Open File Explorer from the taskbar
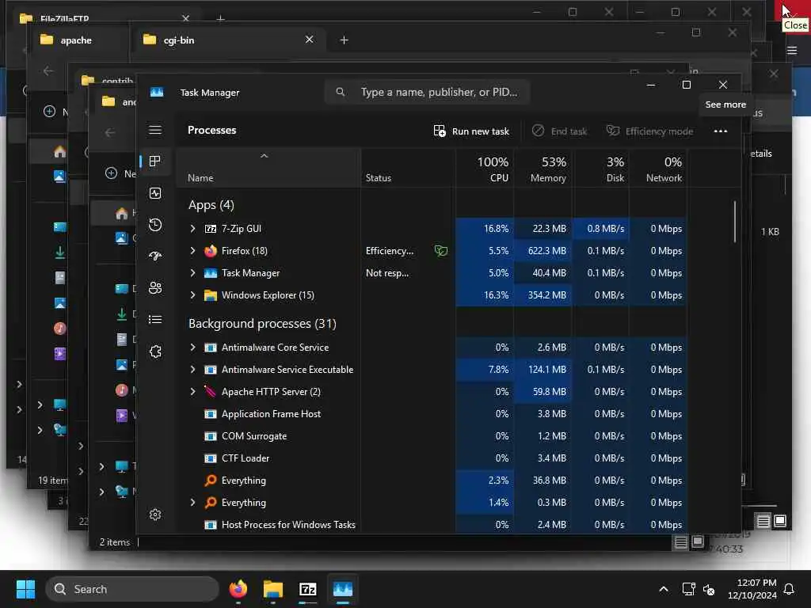The image size is (811, 608). click(273, 589)
